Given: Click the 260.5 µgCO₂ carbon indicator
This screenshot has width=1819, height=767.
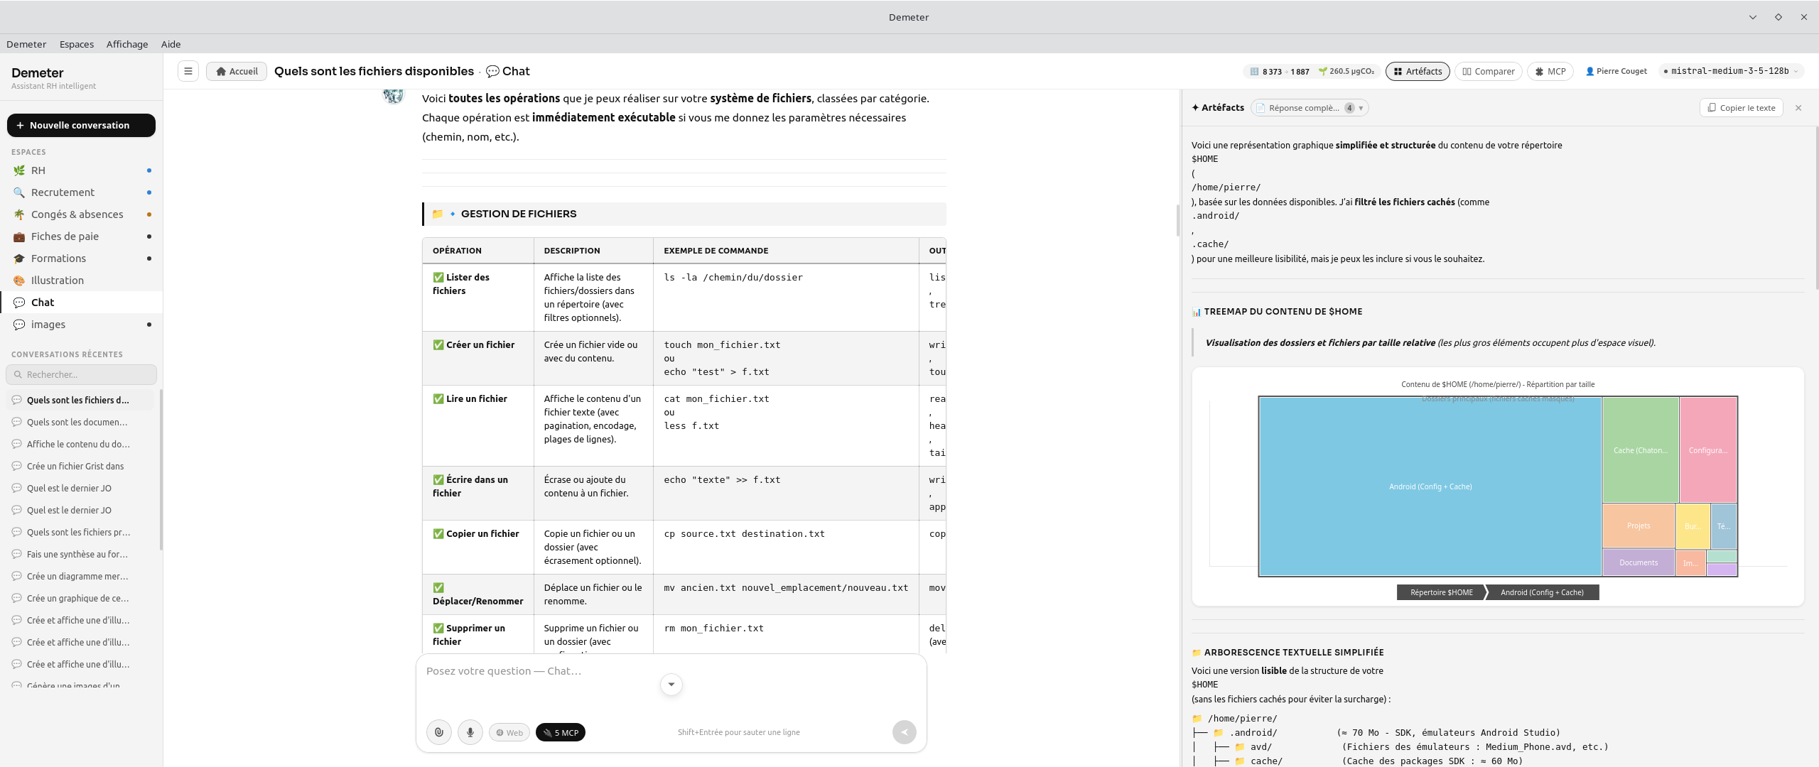Looking at the screenshot, I should click(x=1346, y=72).
